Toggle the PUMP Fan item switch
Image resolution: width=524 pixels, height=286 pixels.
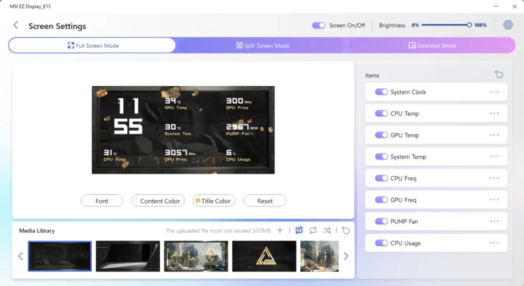pyautogui.click(x=381, y=221)
